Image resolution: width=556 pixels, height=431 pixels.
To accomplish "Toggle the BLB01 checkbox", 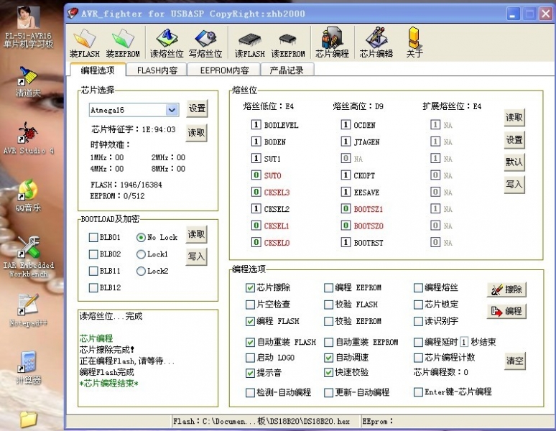I will [x=93, y=237].
